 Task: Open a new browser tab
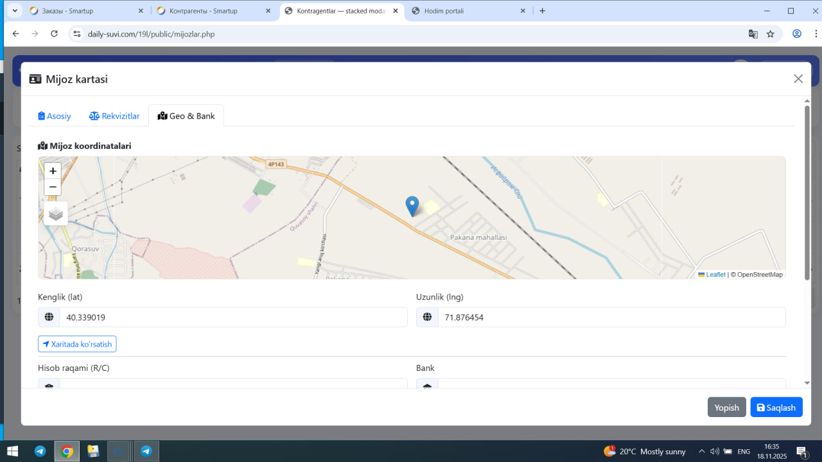543,11
